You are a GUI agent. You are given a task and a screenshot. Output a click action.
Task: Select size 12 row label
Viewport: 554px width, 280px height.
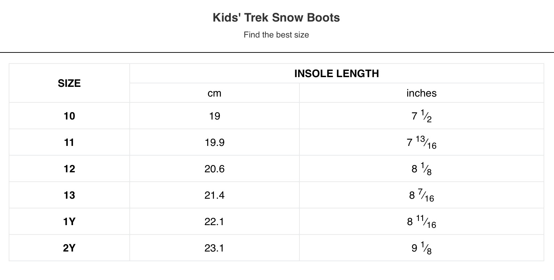[69, 169]
